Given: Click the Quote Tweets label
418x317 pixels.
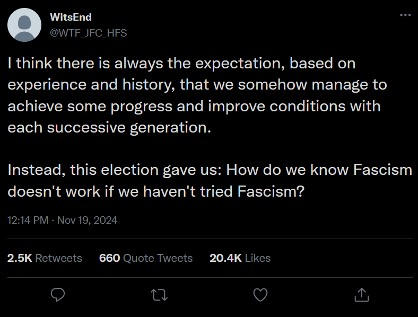Looking at the screenshot, I should (x=158, y=258).
